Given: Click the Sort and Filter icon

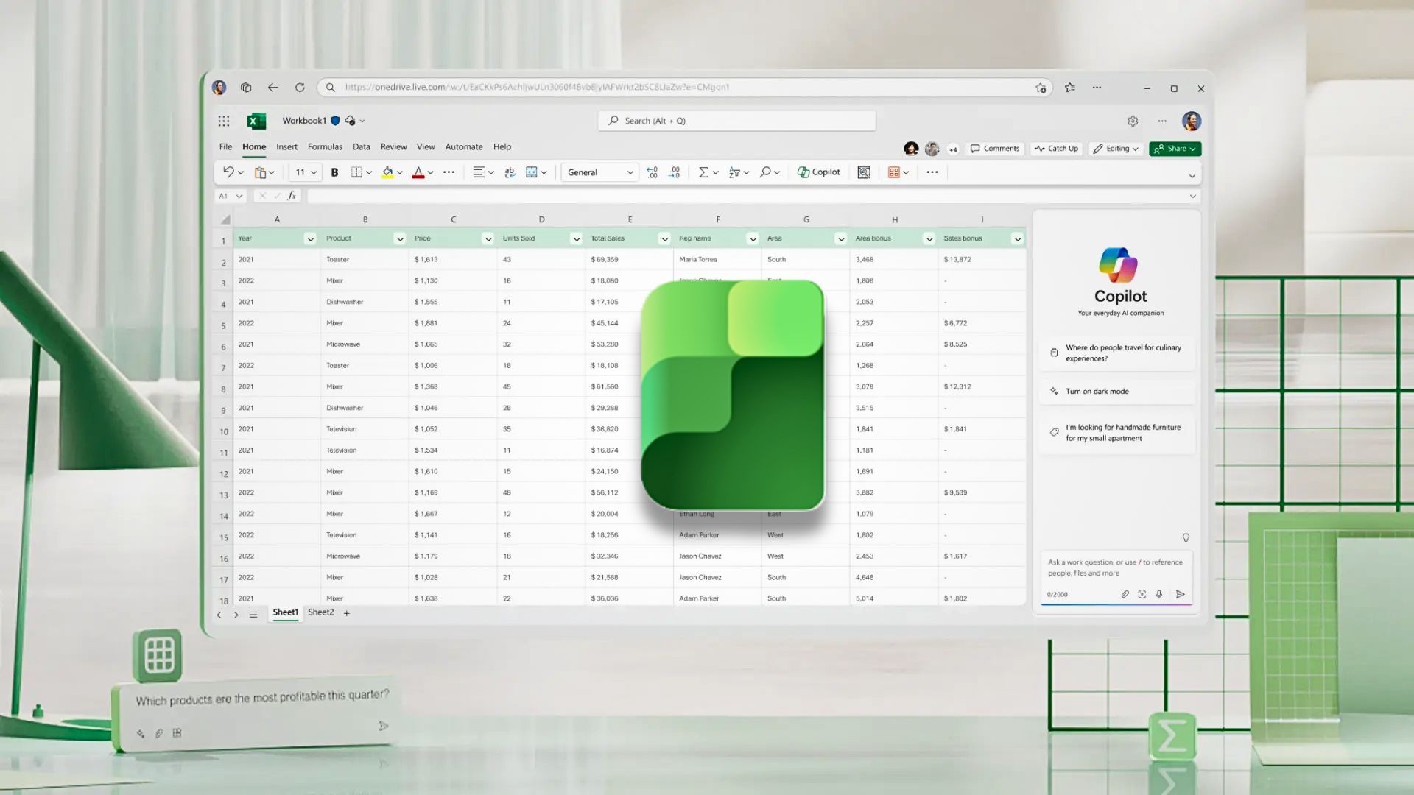Looking at the screenshot, I should point(734,172).
